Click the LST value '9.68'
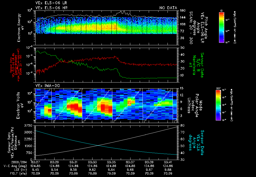Image resolution: width=256 pixels, height=177 pixels. (x=168, y=170)
